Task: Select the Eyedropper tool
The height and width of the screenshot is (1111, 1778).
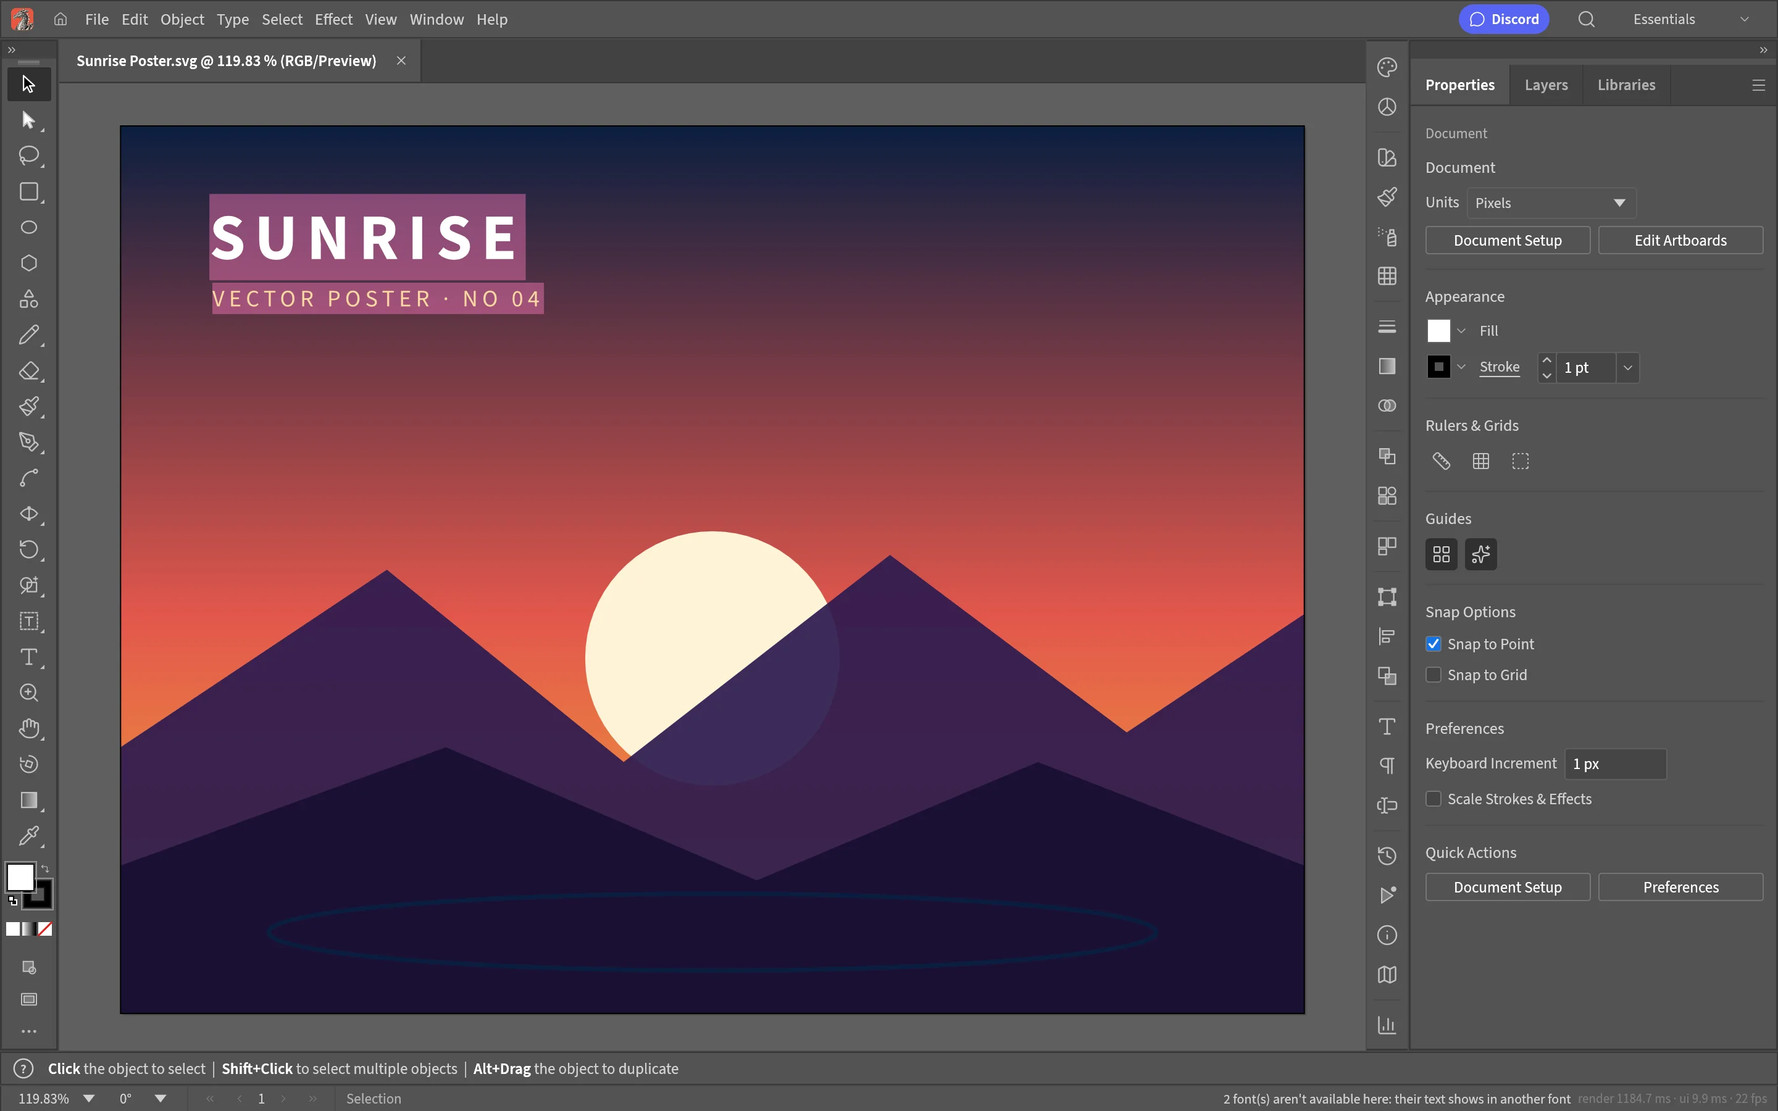Action: [28, 836]
